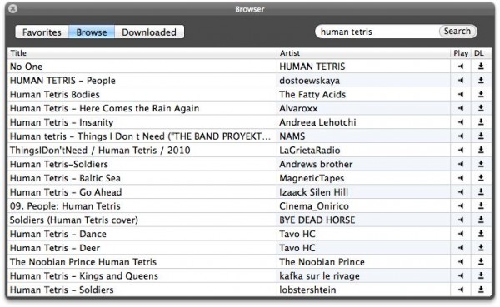This screenshot has height=307, width=500.
Task: Download the track 'No One'
Action: pyautogui.click(x=481, y=67)
